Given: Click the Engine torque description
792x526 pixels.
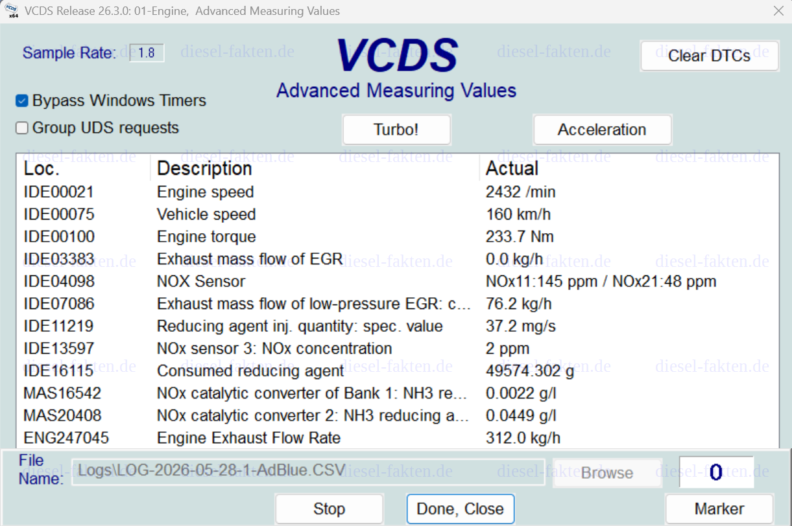Looking at the screenshot, I should (206, 237).
